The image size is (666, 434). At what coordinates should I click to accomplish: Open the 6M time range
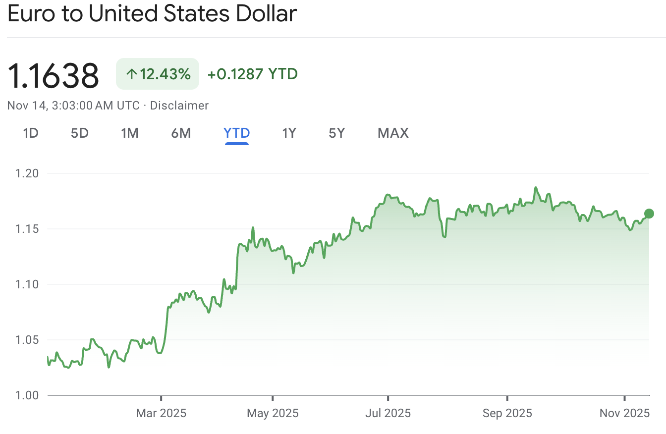tap(181, 133)
